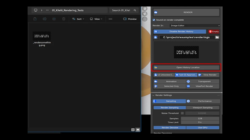The height and width of the screenshot is (140, 250).
Task: Click 01_Kilelit_Rendering_Tests breadcrumb folder
Action: 68,10
